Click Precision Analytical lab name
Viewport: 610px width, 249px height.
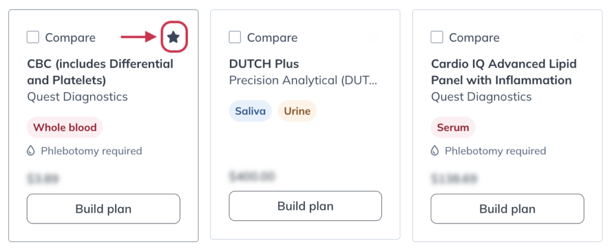click(303, 80)
